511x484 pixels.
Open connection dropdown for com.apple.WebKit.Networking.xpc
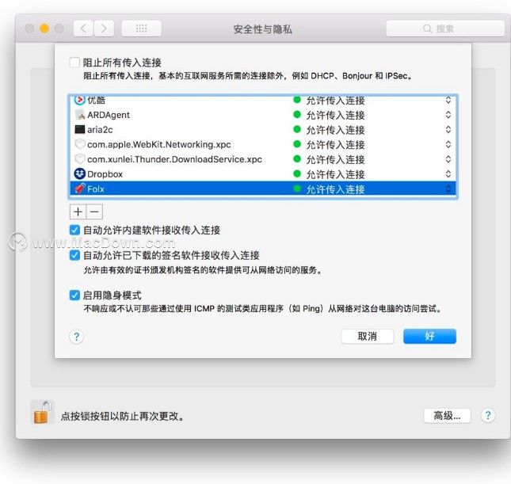[448, 144]
